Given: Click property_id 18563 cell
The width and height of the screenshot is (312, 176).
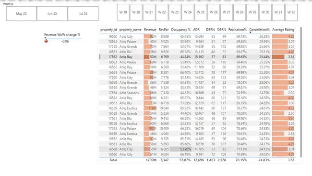Looking at the screenshot, I should [x=112, y=42].
